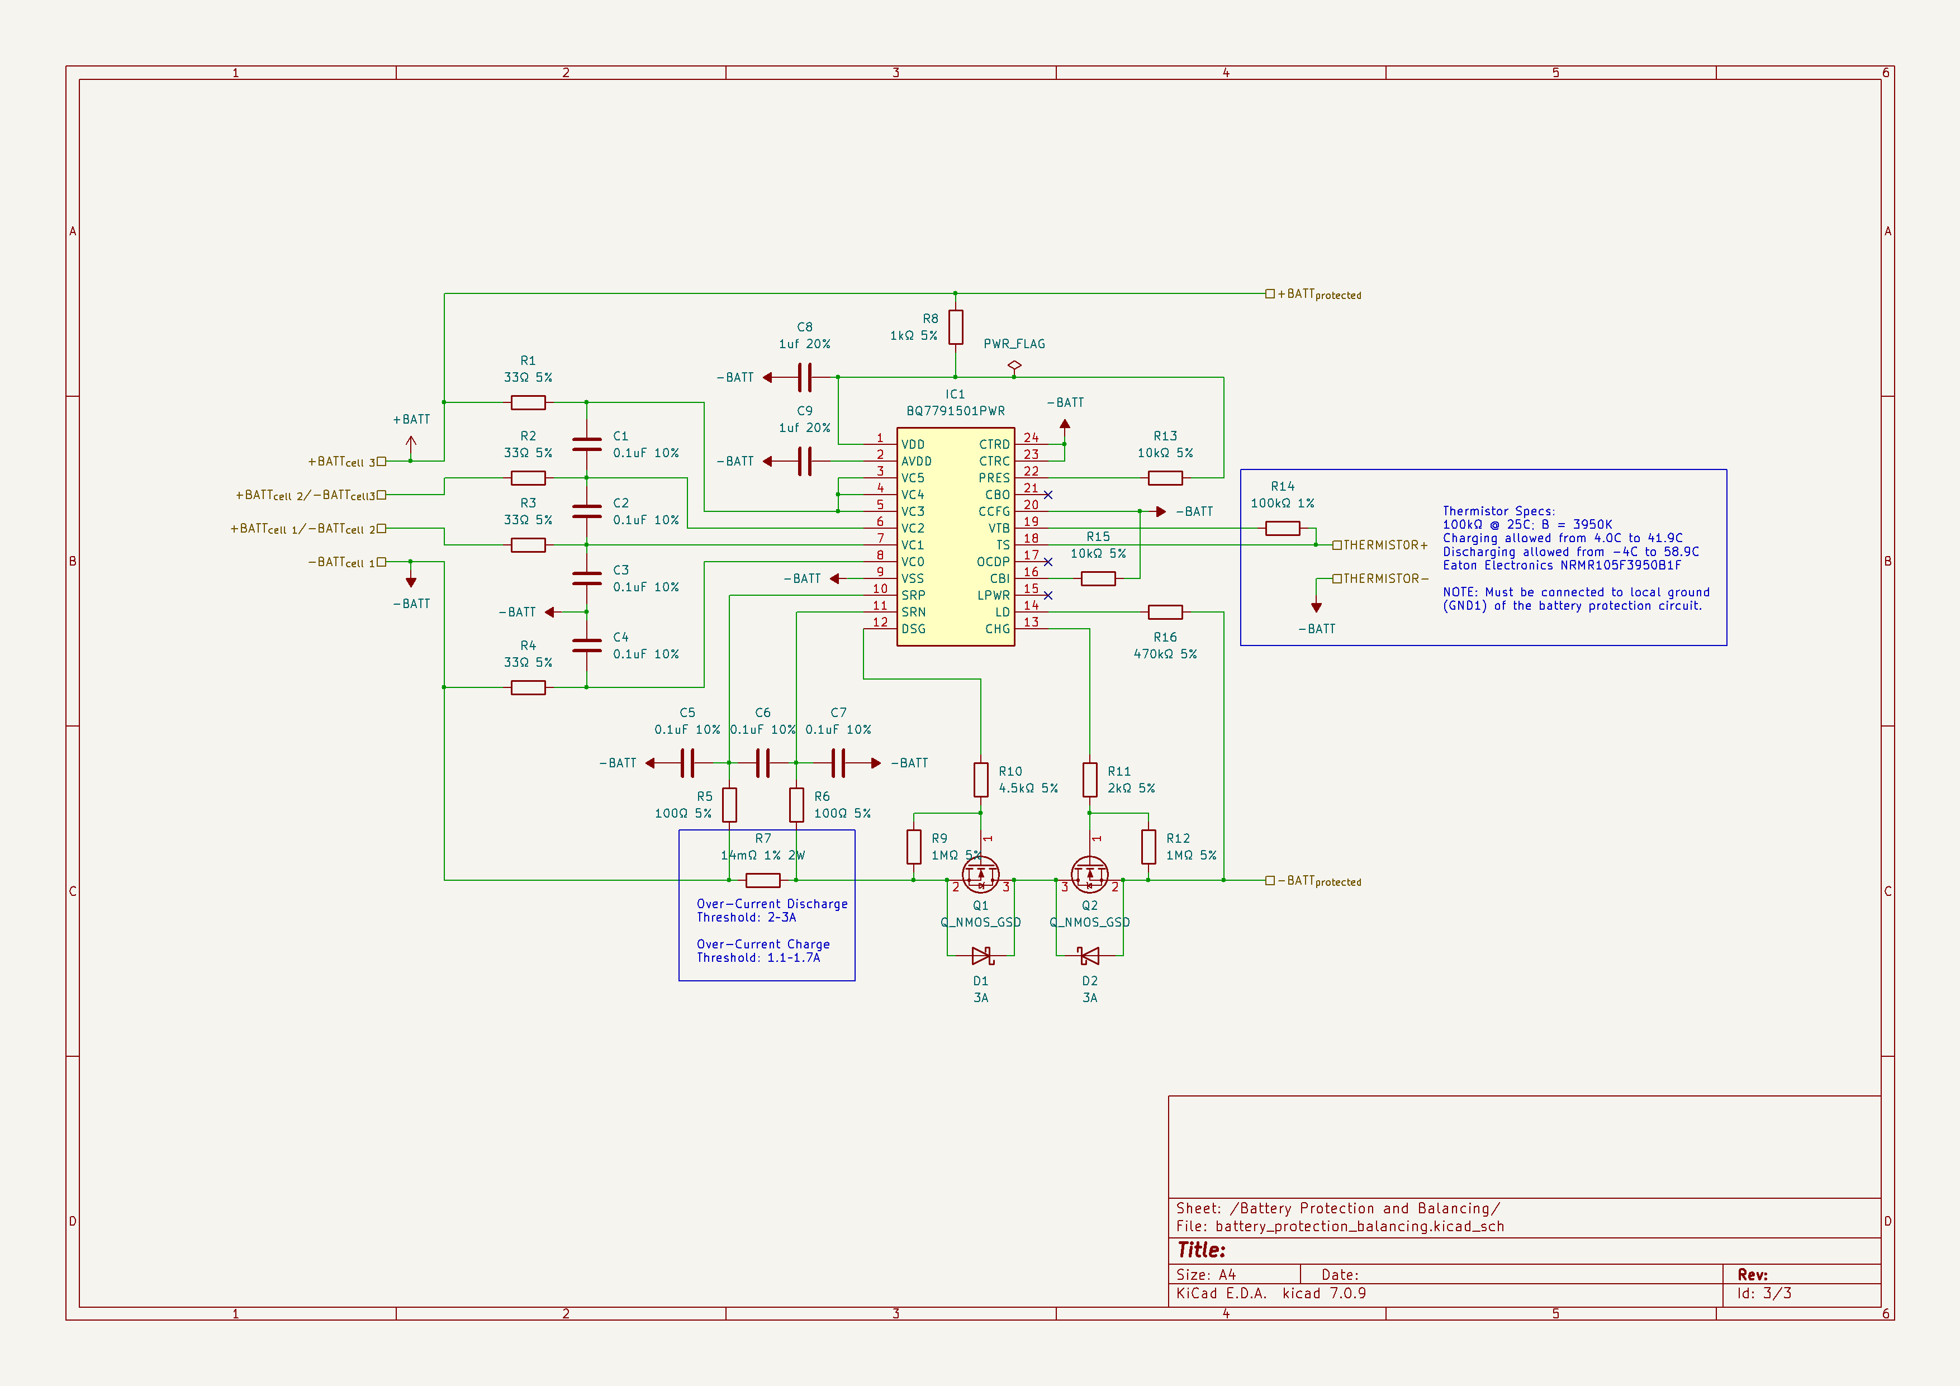Click 'File: battery_protection_balancing.kicad_sch' text
Screen dimensions: 1960x1386
coord(1340,1226)
